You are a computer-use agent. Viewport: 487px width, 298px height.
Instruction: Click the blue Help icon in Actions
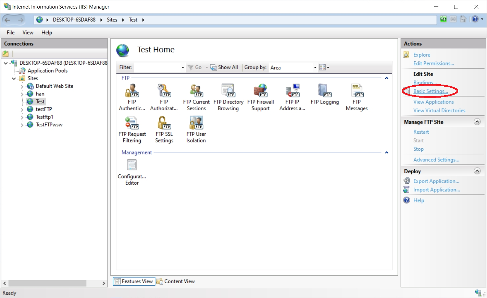pos(407,200)
